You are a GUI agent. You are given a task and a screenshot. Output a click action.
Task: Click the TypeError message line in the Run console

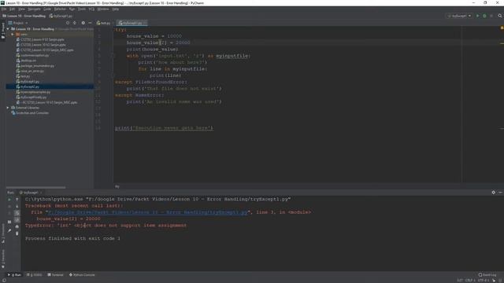click(x=106, y=226)
